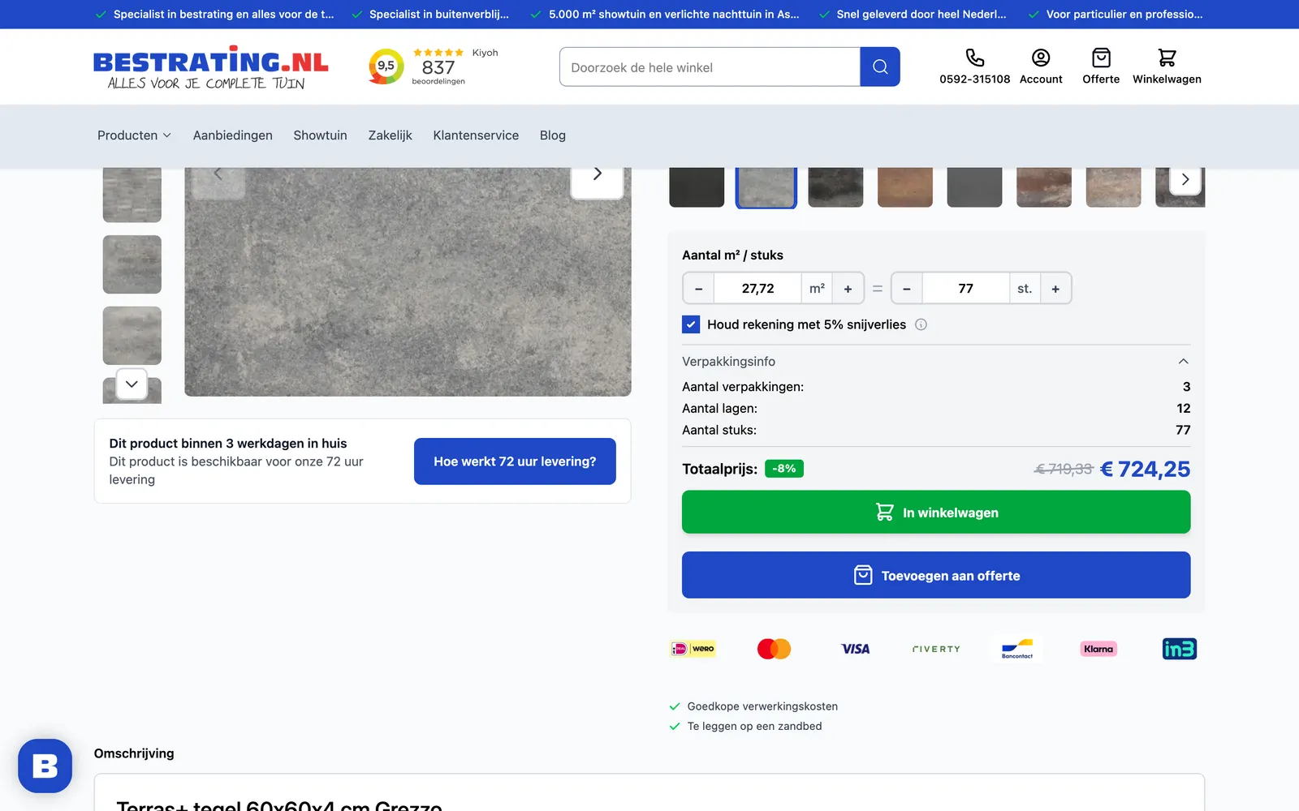Show next product image arrow
Screen dimensions: 1299x811
point(598,174)
